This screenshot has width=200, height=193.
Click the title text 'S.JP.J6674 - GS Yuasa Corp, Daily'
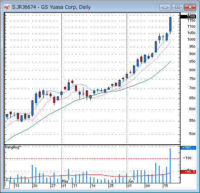pyautogui.click(x=51, y=7)
